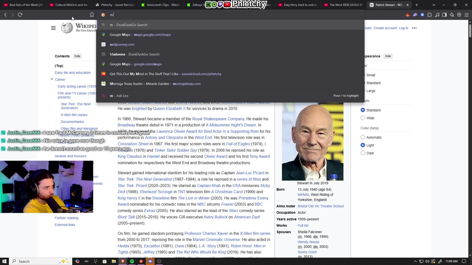Switch to Brave browser in the taskbar
Viewport: 472px width, 265px height.
click(x=123, y=261)
